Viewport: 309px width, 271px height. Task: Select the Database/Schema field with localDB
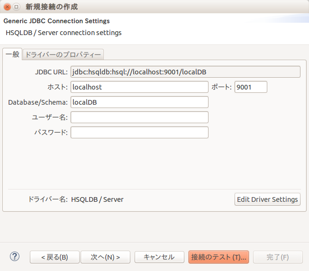click(139, 102)
